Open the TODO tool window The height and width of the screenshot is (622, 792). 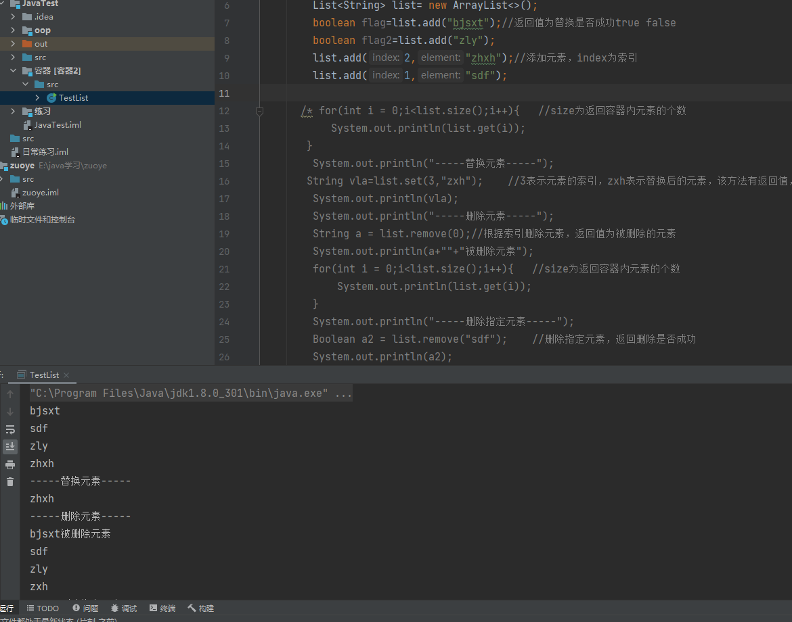point(43,608)
